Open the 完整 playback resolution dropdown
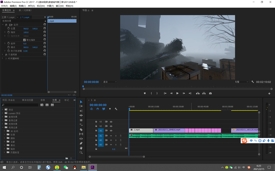This screenshot has width=275, height=171. [241, 82]
